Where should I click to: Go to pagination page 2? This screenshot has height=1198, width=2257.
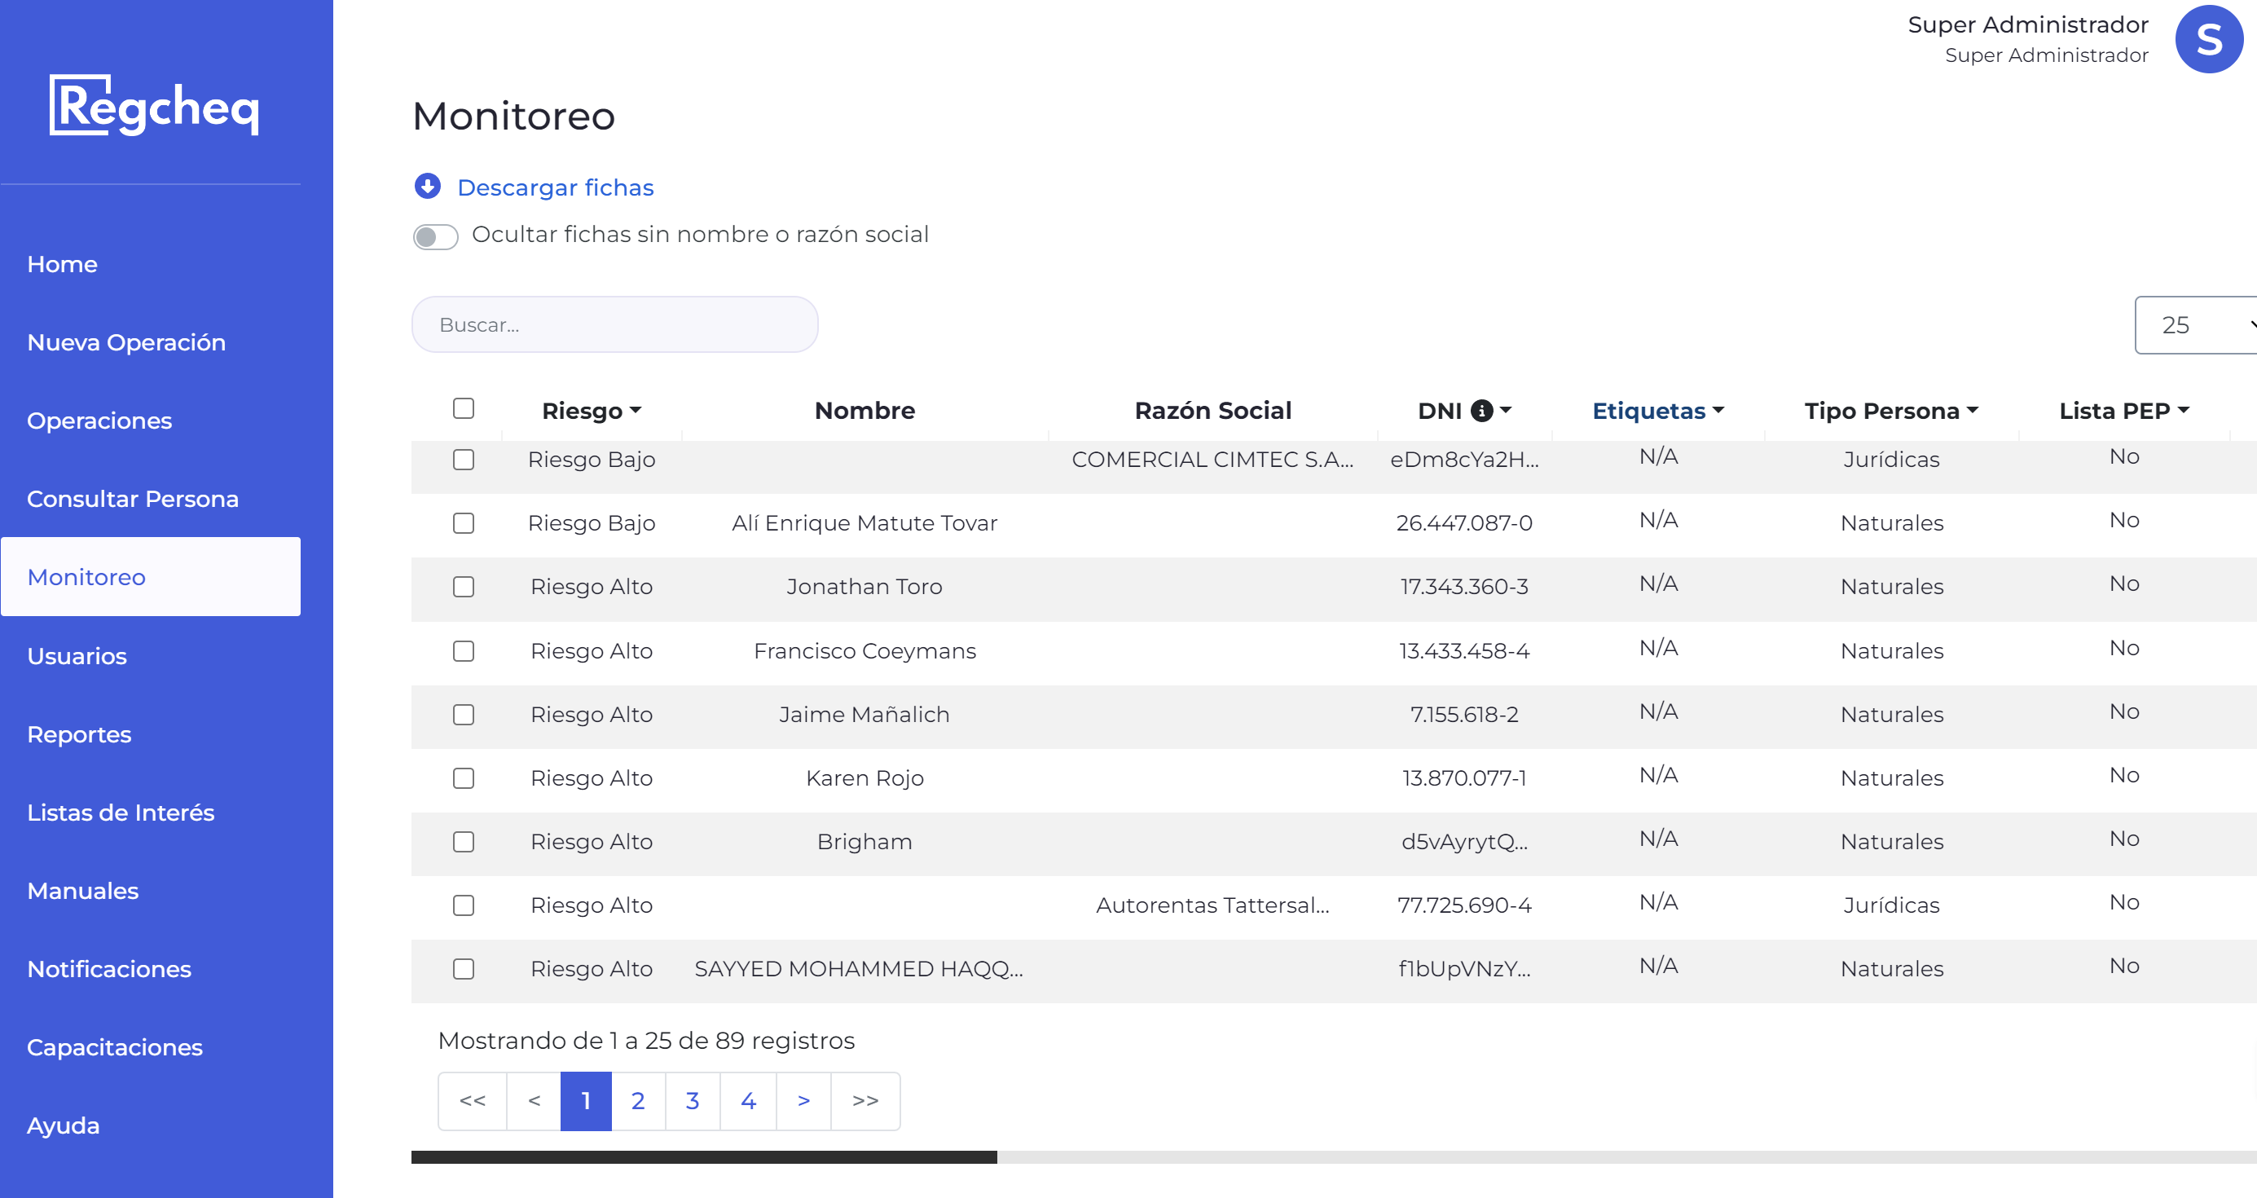tap(638, 1101)
